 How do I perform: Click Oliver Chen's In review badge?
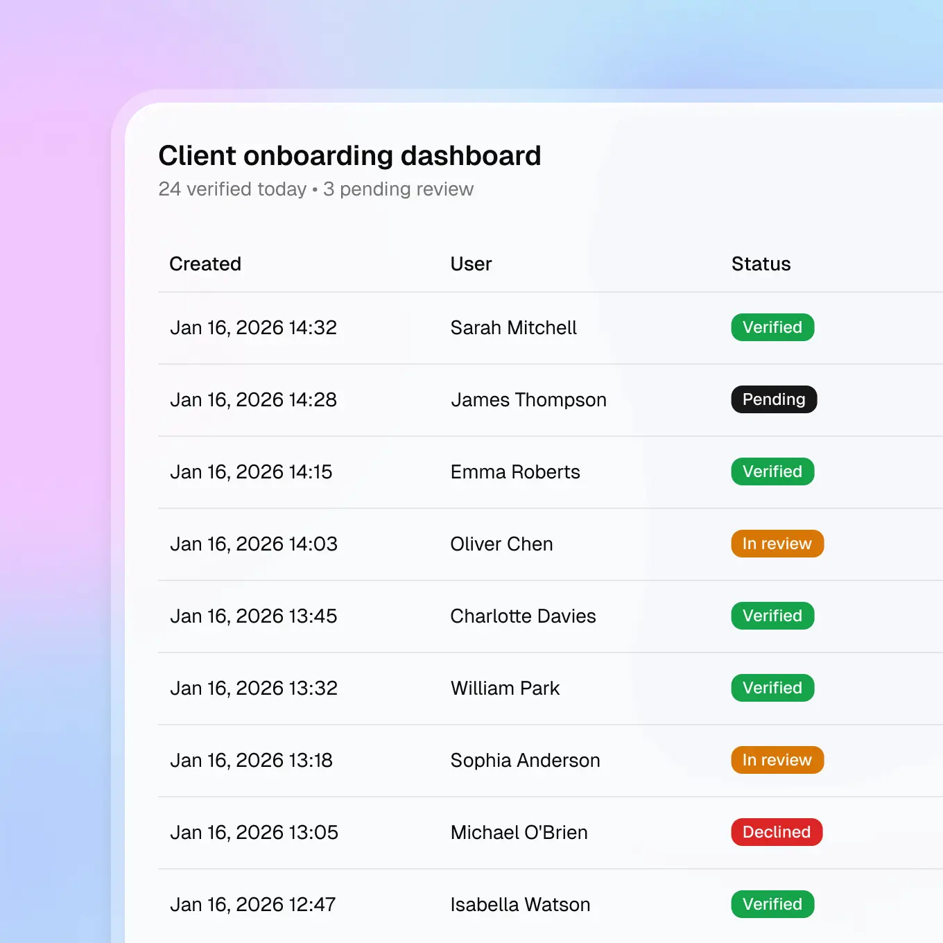(777, 544)
